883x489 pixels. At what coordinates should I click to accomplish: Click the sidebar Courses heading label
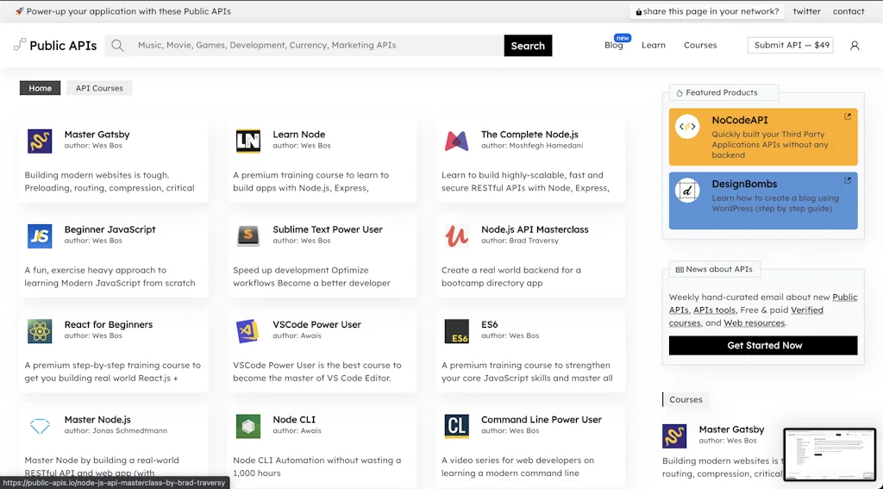[x=686, y=399]
